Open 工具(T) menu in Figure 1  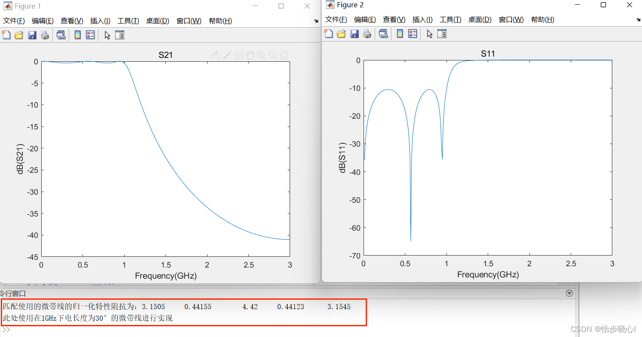pyautogui.click(x=128, y=21)
